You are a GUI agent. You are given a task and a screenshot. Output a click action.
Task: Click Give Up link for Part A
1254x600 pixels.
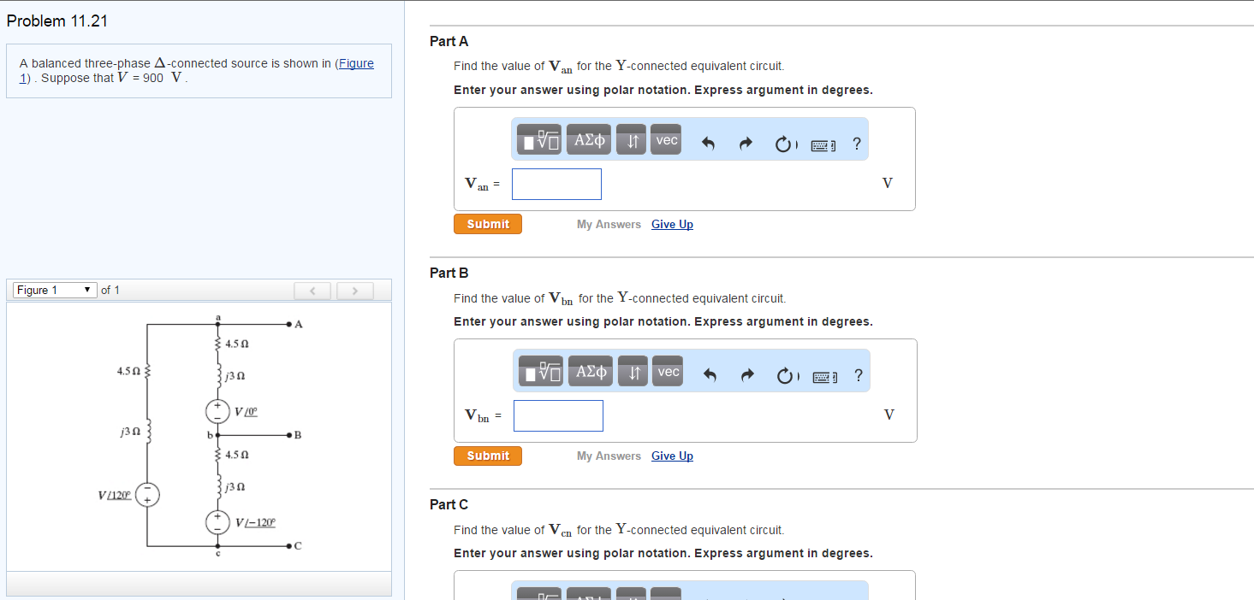tap(672, 224)
